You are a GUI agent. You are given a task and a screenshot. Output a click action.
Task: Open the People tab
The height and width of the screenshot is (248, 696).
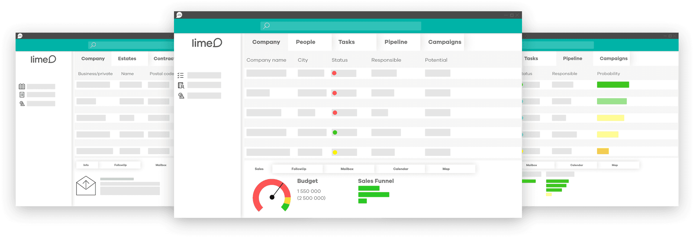(305, 42)
